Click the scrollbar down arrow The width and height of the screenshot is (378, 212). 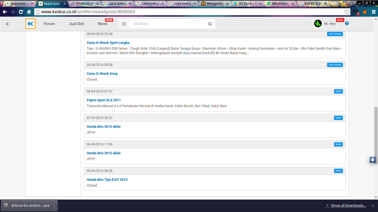pyautogui.click(x=376, y=197)
